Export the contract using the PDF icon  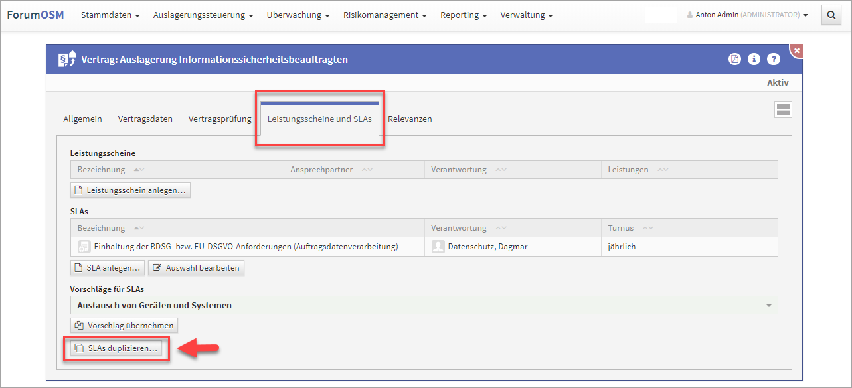point(734,59)
